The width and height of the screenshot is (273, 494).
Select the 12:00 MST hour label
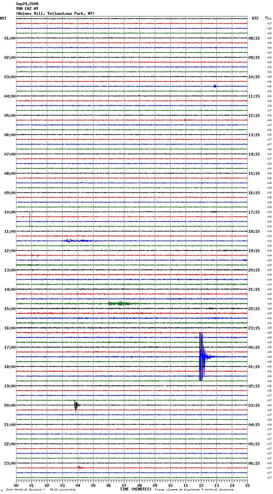click(x=10, y=251)
